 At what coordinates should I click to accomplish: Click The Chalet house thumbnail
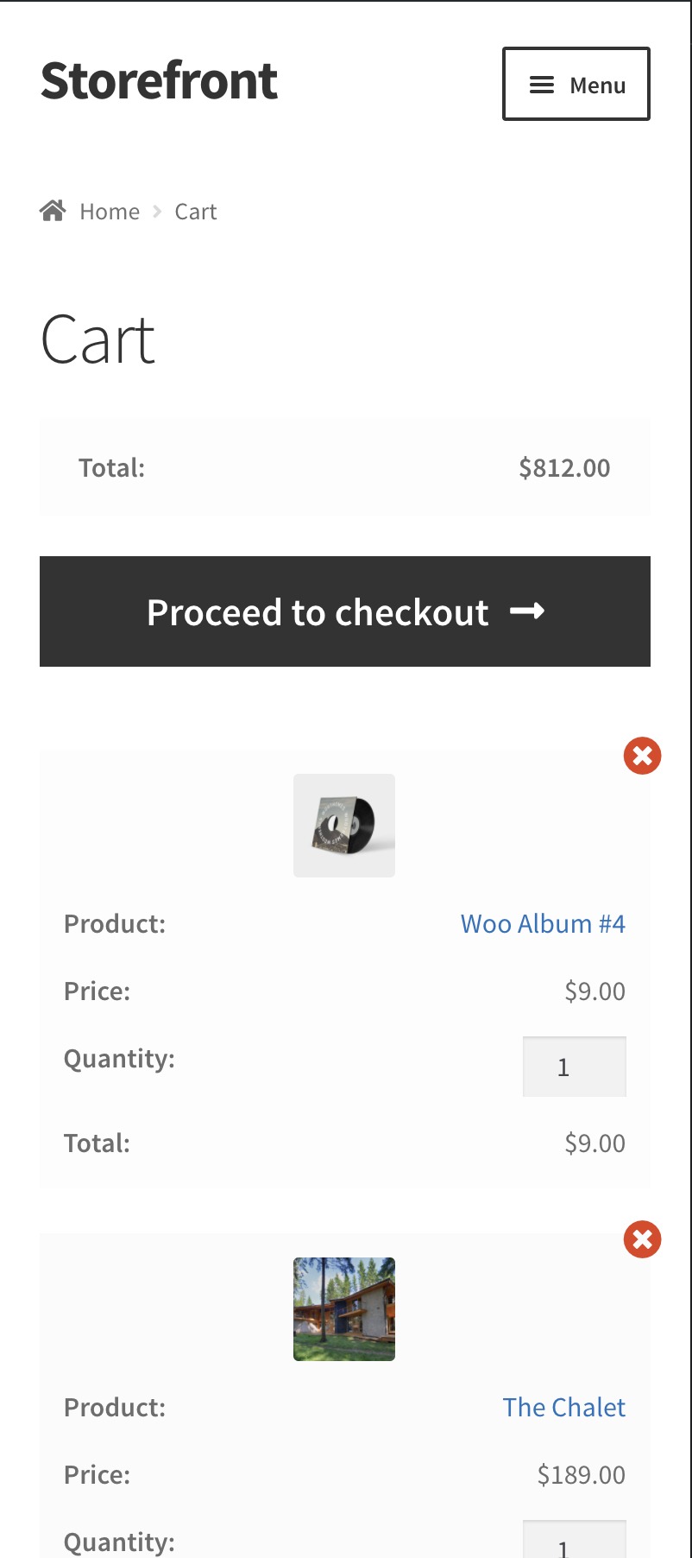point(344,1309)
